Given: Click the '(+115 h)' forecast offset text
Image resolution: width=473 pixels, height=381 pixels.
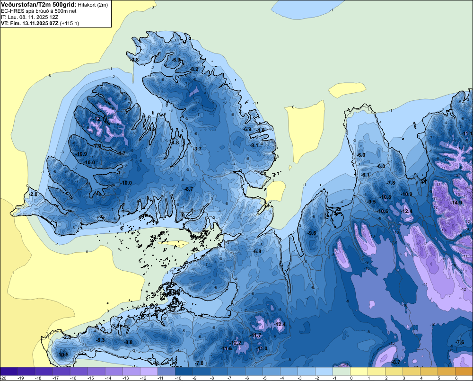Looking at the screenshot, I should [x=70, y=23].
